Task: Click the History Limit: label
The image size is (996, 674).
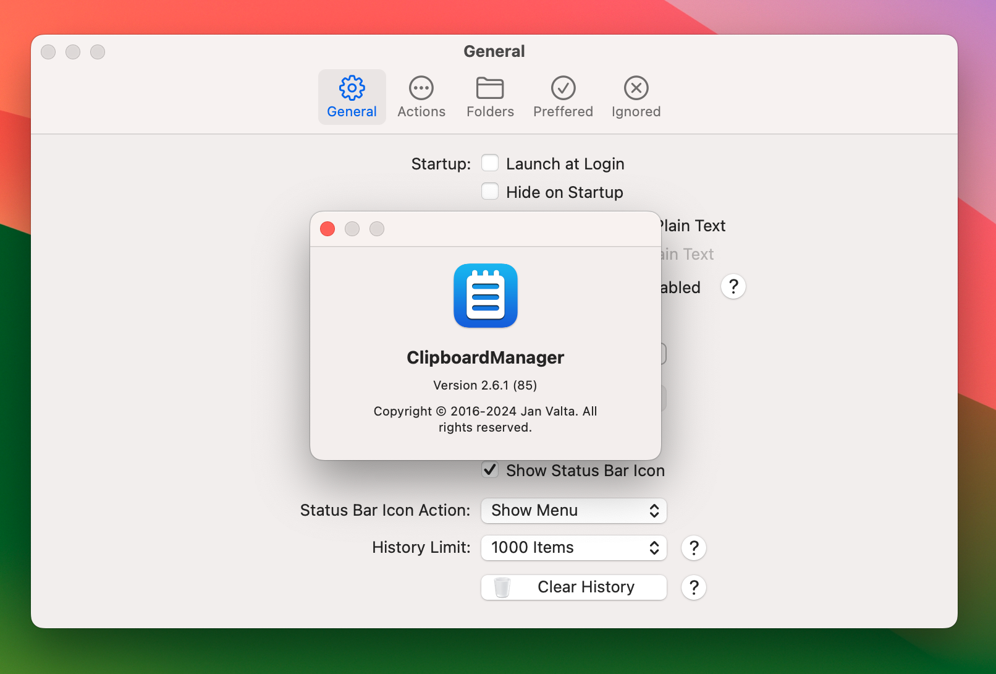Action: click(421, 547)
